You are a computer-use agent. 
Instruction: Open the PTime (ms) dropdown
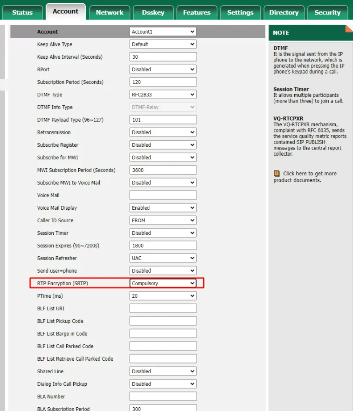163,296
